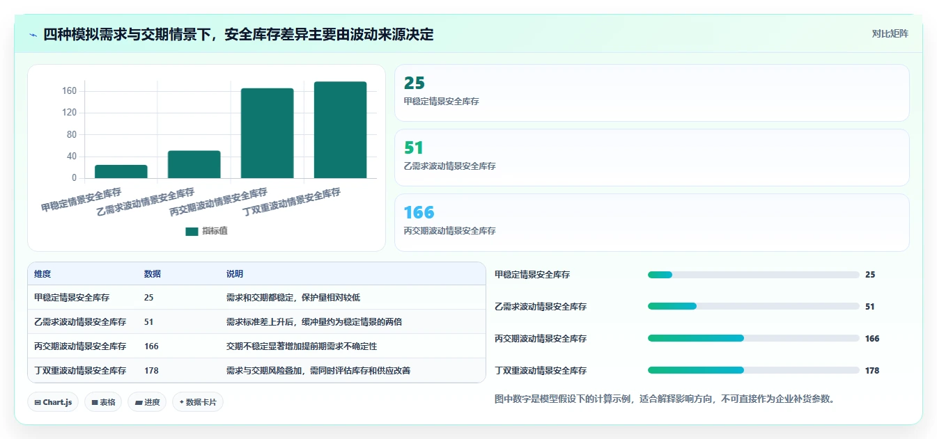Click description 交期不稳定显著增加提前期需求不确定性
Image resolution: width=937 pixels, height=439 pixels.
[302, 346]
